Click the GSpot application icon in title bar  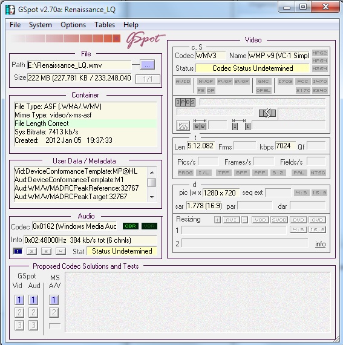click(10, 9)
